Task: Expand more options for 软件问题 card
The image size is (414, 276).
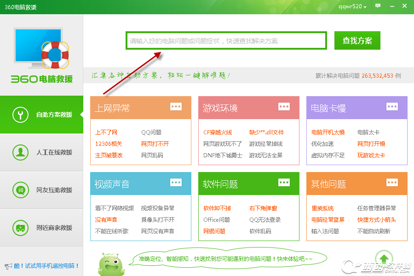Action: click(x=284, y=183)
